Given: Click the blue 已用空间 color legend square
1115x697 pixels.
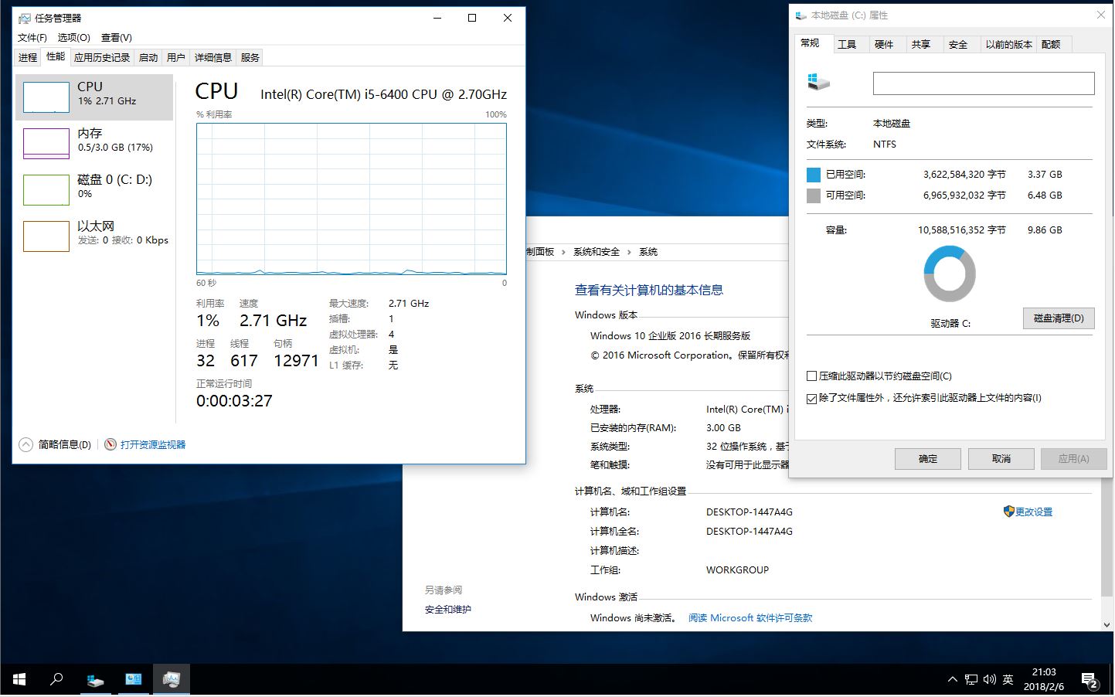Looking at the screenshot, I should [x=813, y=174].
